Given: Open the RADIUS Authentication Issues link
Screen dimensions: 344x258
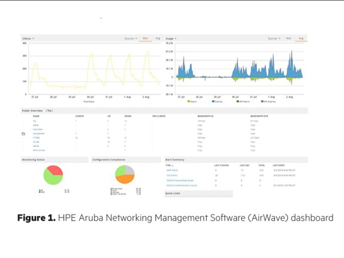Looking at the screenshot, I should 182,185.
